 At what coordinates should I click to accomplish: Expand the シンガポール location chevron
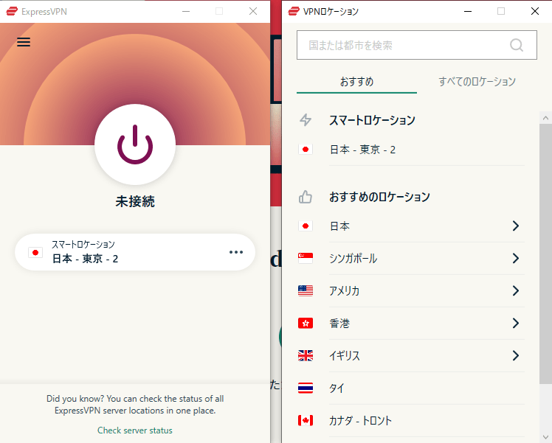click(x=516, y=259)
